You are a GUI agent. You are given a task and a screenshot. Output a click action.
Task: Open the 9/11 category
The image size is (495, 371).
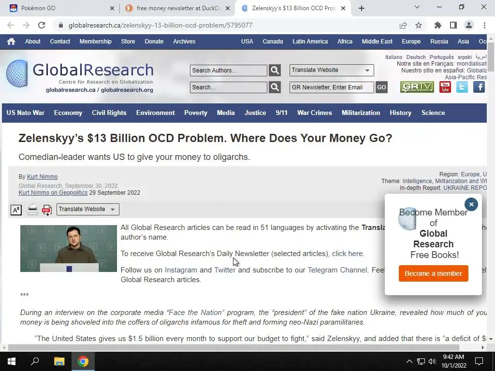281,113
